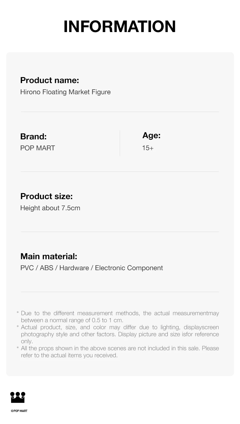Click the lighting and color disclaimer note
The height and width of the screenshot is (424, 240).
coord(120,334)
